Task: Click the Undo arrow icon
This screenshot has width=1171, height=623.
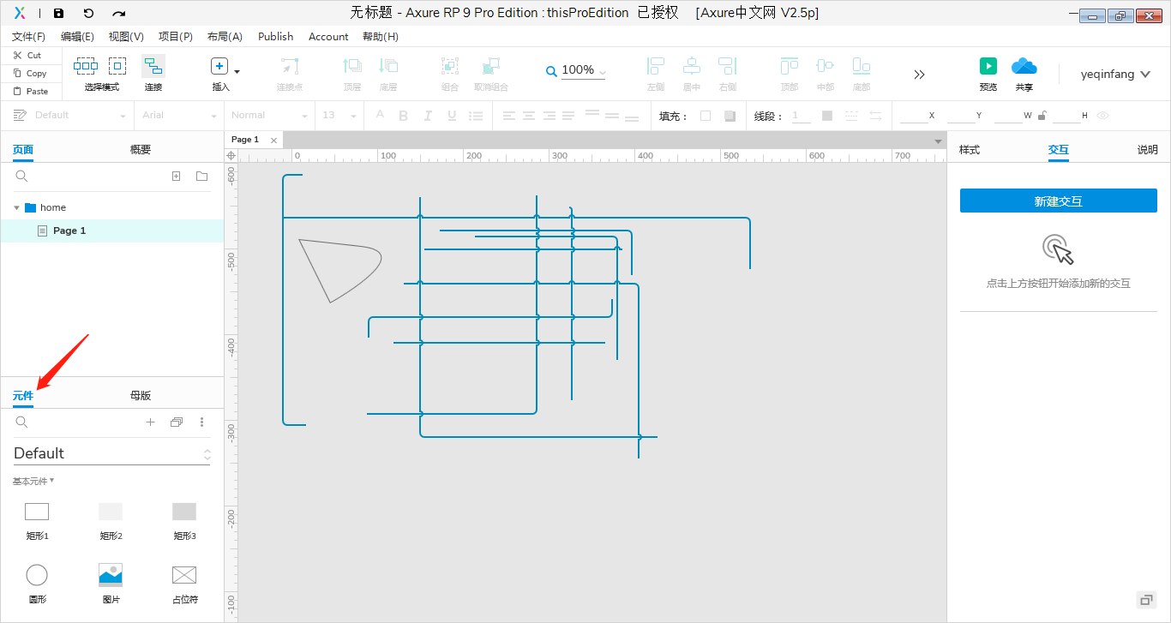Action: pos(88,13)
